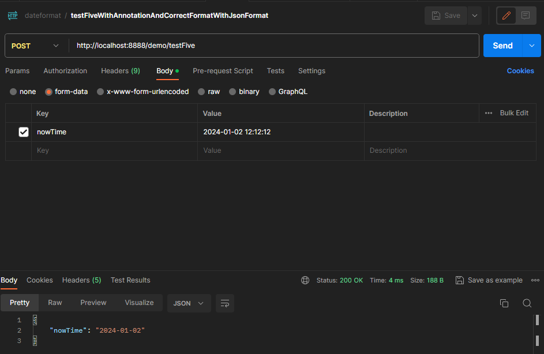Open the POST method dropdown
Image resolution: width=544 pixels, height=354 pixels.
coord(35,46)
